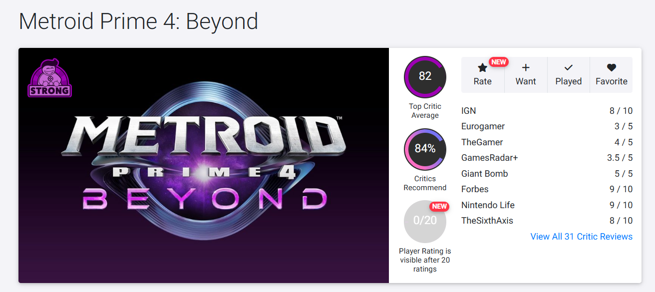Viewport: 655px width, 292px height.
Task: Click the purple Strong rating badge
Action: point(50,78)
